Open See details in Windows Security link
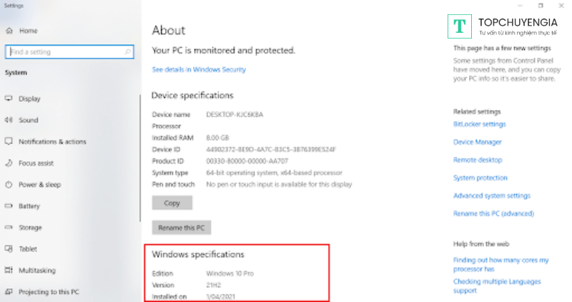 coord(199,69)
